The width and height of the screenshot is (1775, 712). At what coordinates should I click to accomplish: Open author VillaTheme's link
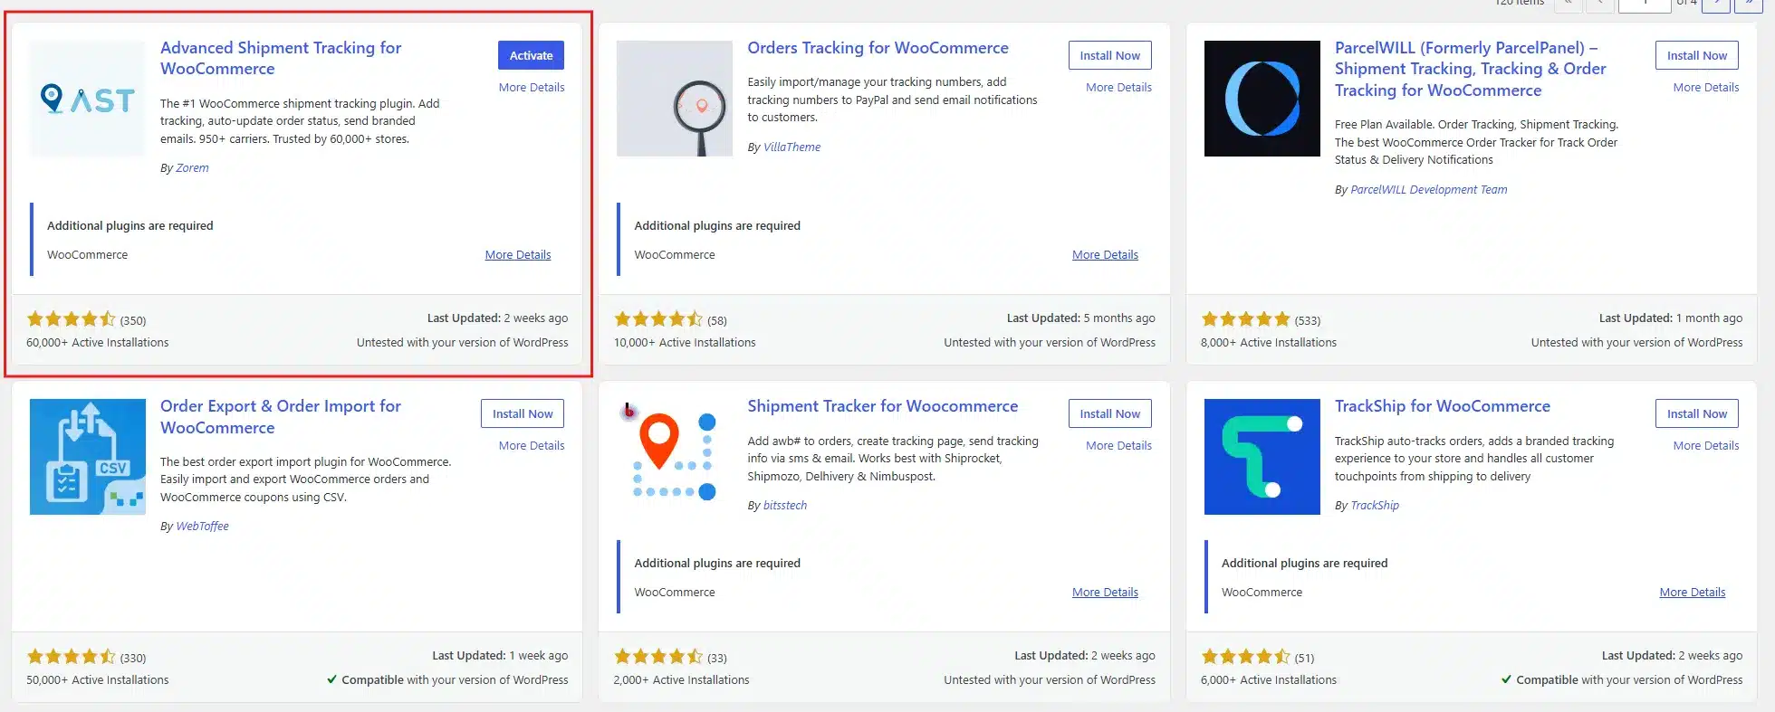[x=792, y=147]
